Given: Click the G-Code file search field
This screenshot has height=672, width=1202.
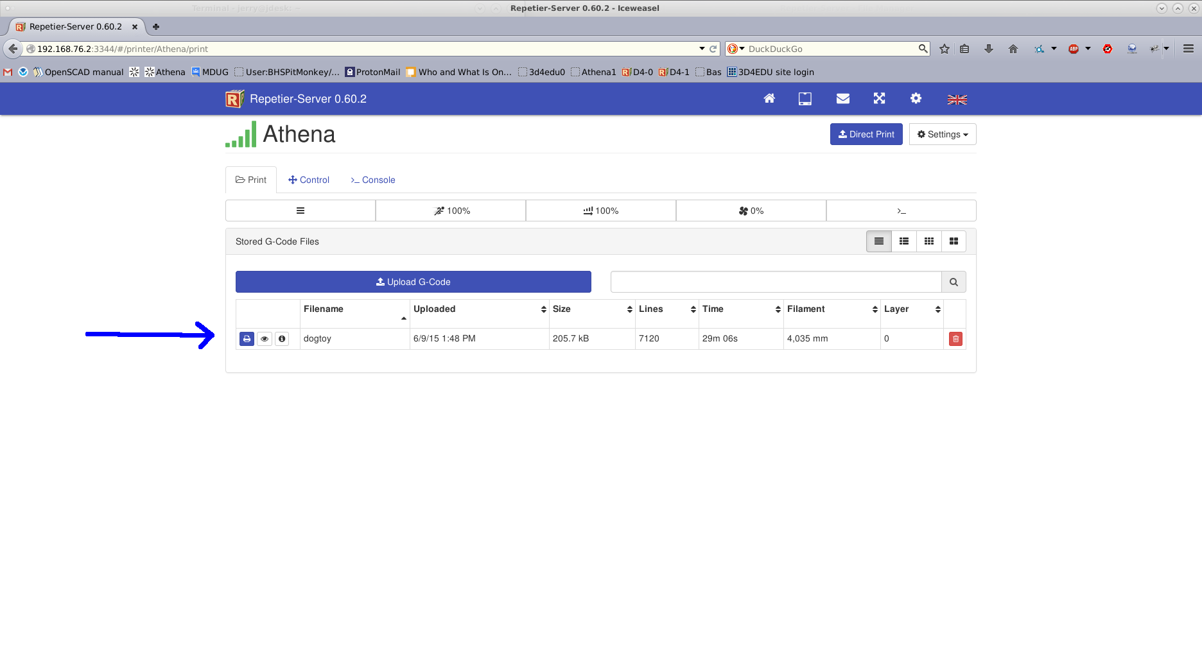Looking at the screenshot, I should pyautogui.click(x=776, y=282).
